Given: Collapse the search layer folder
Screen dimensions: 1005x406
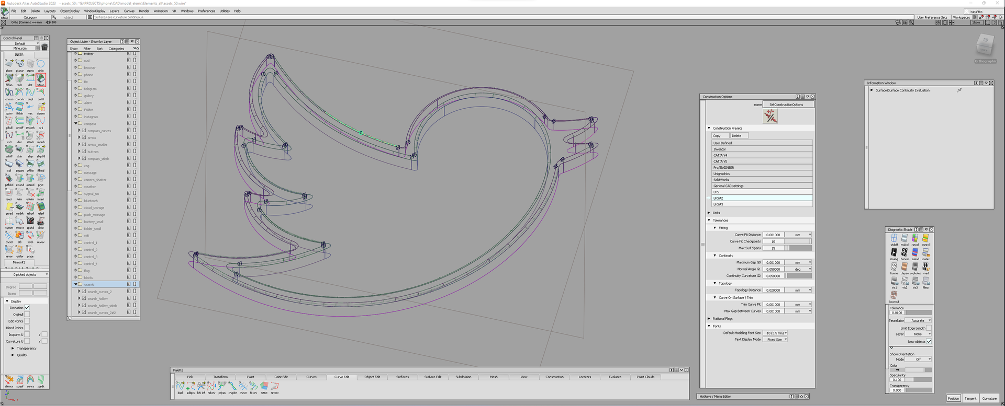Looking at the screenshot, I should point(75,284).
